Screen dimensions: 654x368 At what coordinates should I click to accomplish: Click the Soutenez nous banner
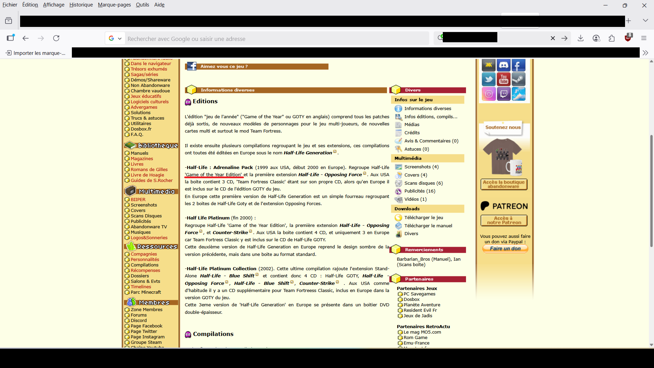(503, 127)
